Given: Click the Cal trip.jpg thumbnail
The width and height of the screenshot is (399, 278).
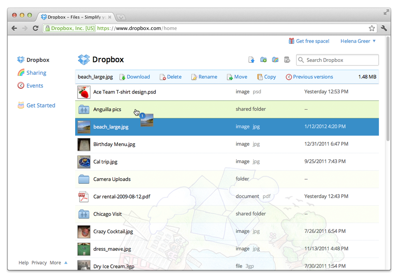Looking at the screenshot, I should click(84, 162).
